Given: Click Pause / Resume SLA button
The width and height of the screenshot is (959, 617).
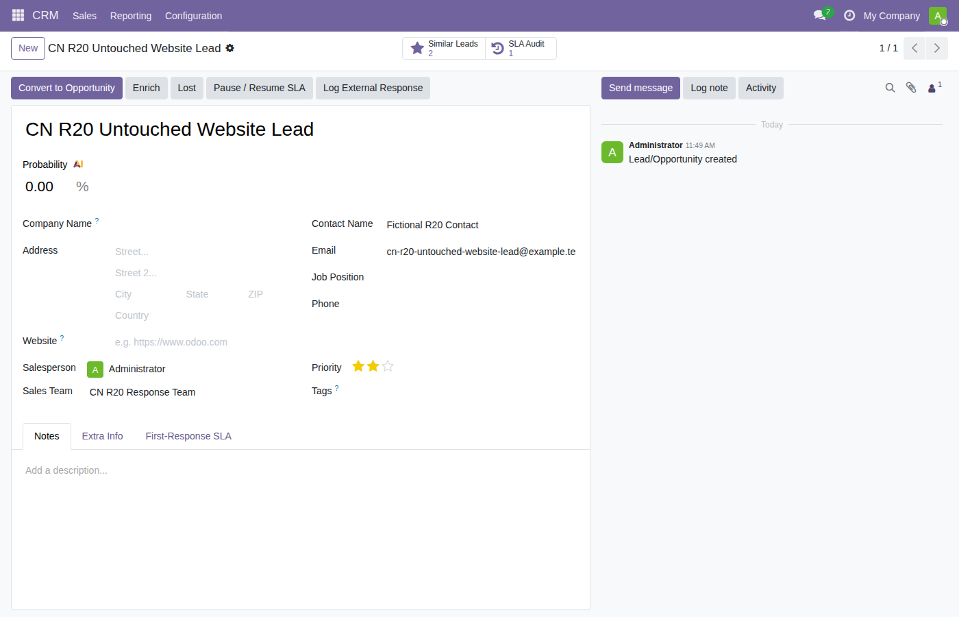Looking at the screenshot, I should (260, 88).
